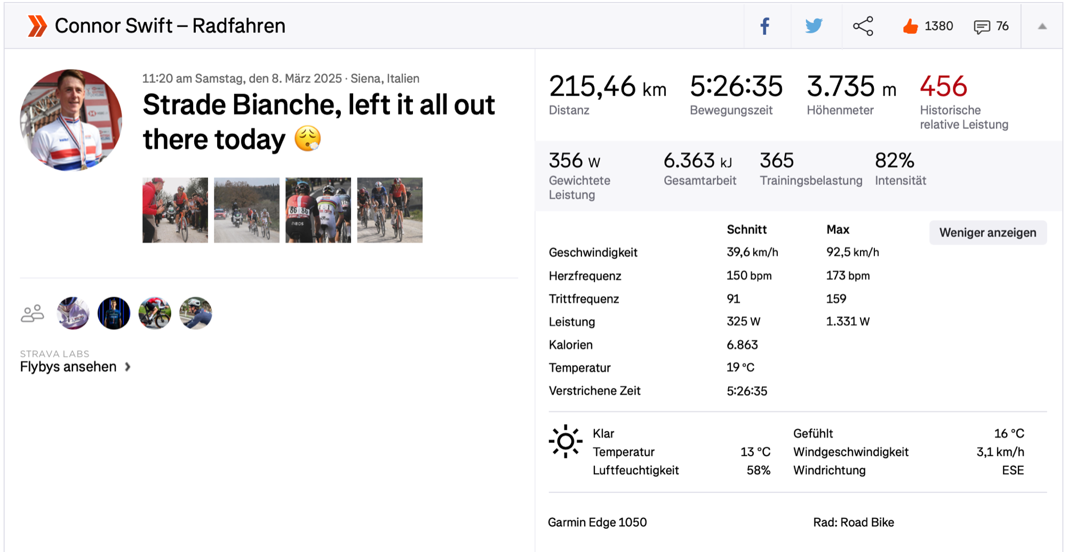
Task: Open the first ride photo thumbnail
Action: point(175,210)
